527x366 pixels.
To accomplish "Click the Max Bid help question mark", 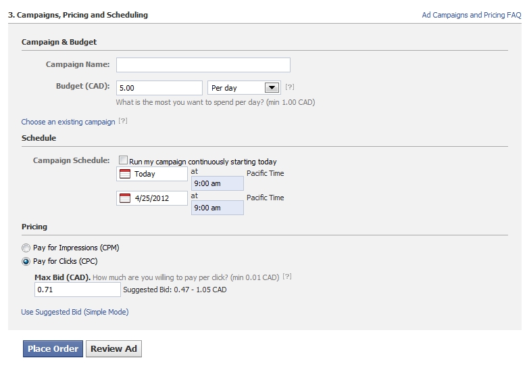I will (x=287, y=277).
